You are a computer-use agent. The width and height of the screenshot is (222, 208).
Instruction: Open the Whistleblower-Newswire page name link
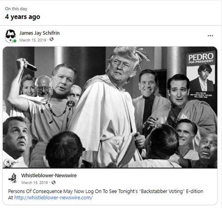49,175
